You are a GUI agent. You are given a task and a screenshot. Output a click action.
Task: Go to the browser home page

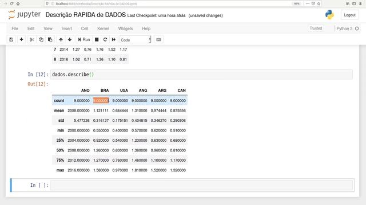click(18, 4)
